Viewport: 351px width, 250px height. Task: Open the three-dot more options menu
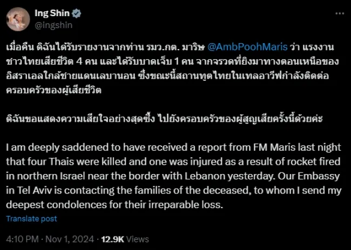pyautogui.click(x=339, y=13)
